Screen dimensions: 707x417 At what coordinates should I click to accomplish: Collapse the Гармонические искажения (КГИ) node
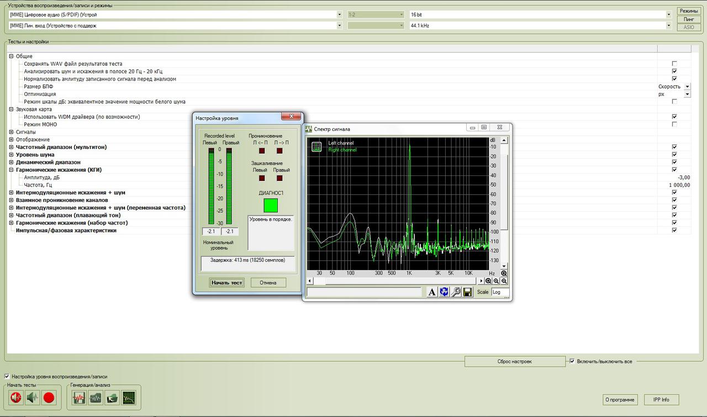pos(11,170)
